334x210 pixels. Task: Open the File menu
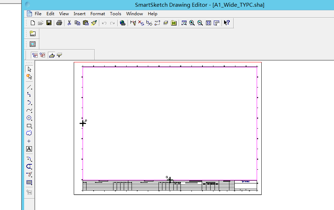pyautogui.click(x=38, y=13)
